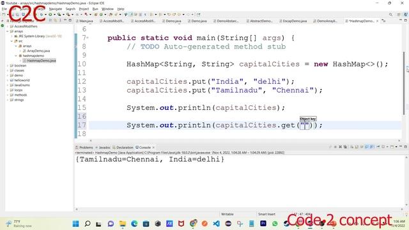
Task: Open McAfee icon in taskbar
Action: coord(181,224)
